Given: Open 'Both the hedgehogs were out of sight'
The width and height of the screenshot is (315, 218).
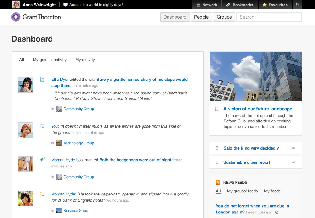Looking at the screenshot, I should click(x=135, y=160).
